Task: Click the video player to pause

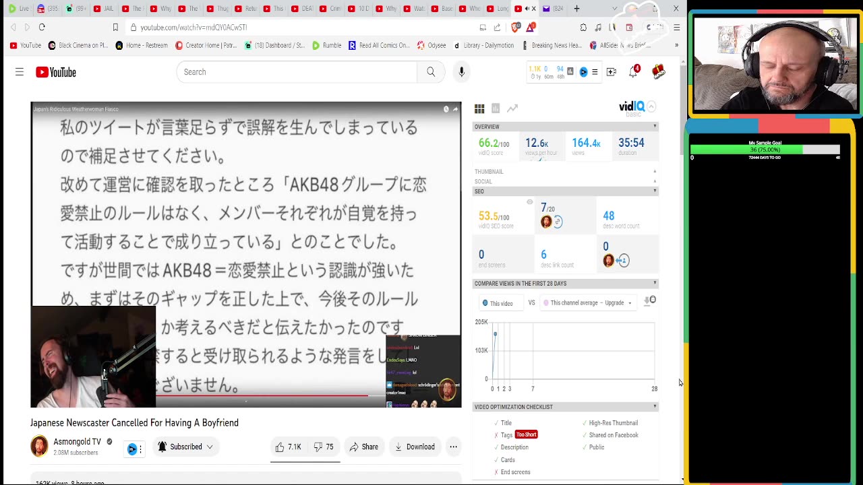Action: pos(246,255)
